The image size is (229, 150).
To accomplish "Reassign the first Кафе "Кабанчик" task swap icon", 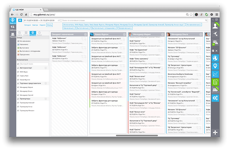I will click(84, 39).
